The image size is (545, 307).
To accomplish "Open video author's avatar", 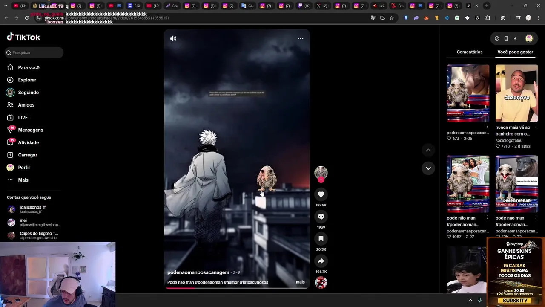I will pyautogui.click(x=321, y=173).
